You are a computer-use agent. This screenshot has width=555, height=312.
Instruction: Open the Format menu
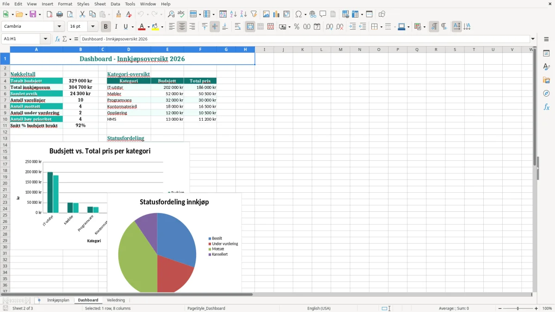(65, 4)
